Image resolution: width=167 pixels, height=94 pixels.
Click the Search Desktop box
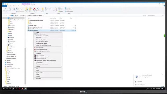click(x=155, y=16)
